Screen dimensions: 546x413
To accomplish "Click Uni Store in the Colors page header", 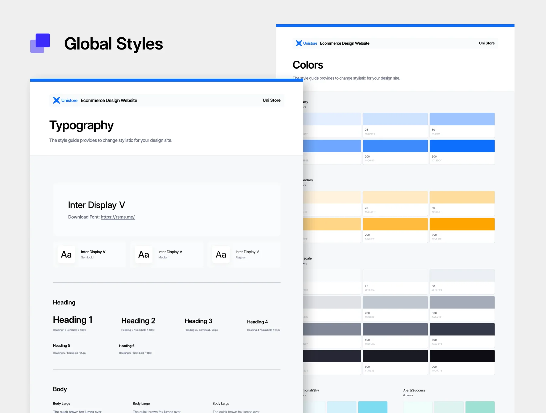I will (487, 43).
